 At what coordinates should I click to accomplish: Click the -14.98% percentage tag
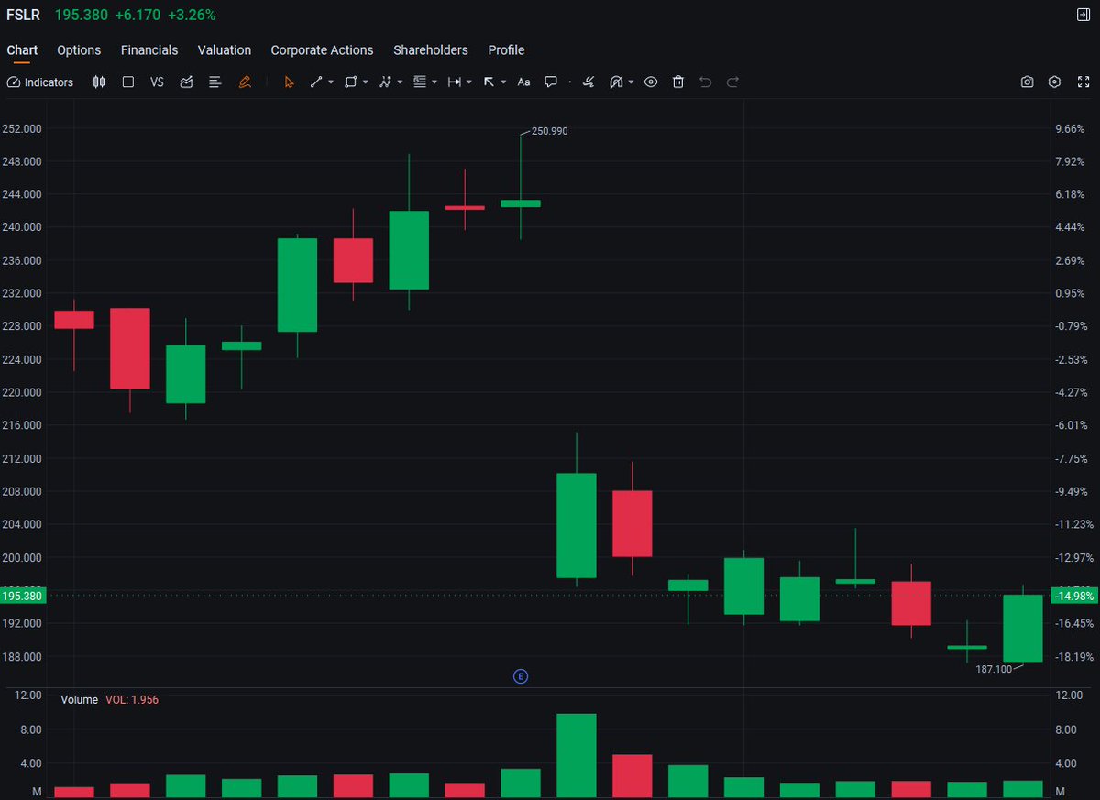pyautogui.click(x=1073, y=596)
